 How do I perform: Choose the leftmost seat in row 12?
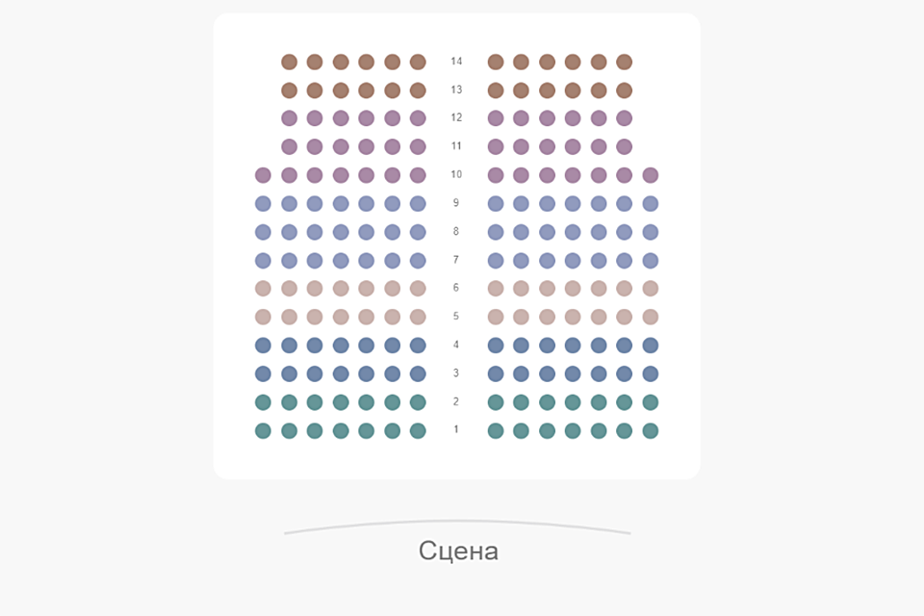click(289, 118)
